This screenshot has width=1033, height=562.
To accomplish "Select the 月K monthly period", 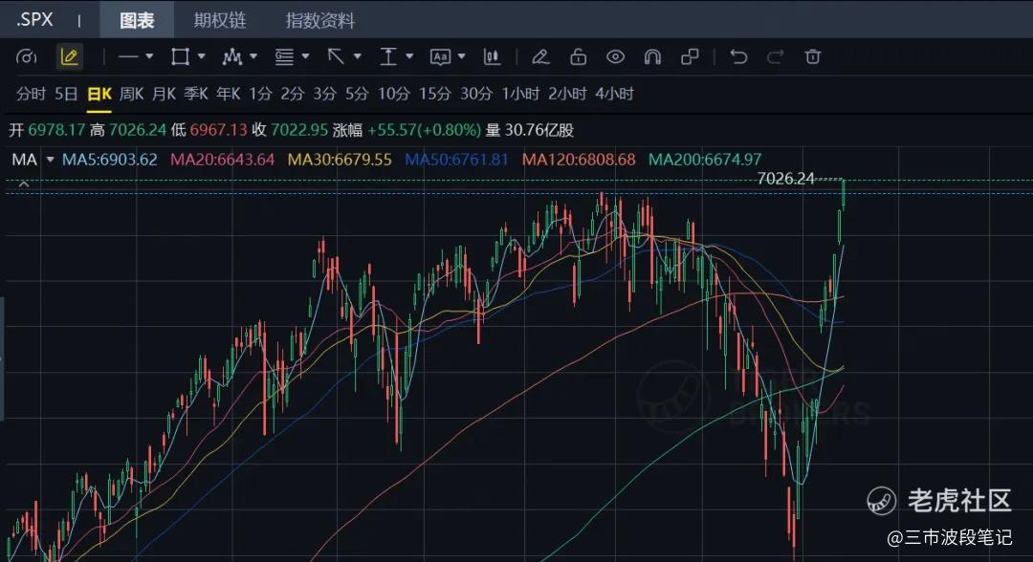I will click(165, 94).
